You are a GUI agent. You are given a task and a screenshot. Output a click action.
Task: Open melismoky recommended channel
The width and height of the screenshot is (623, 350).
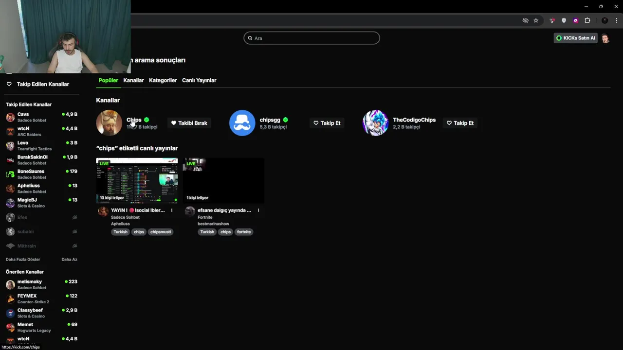coord(42,284)
